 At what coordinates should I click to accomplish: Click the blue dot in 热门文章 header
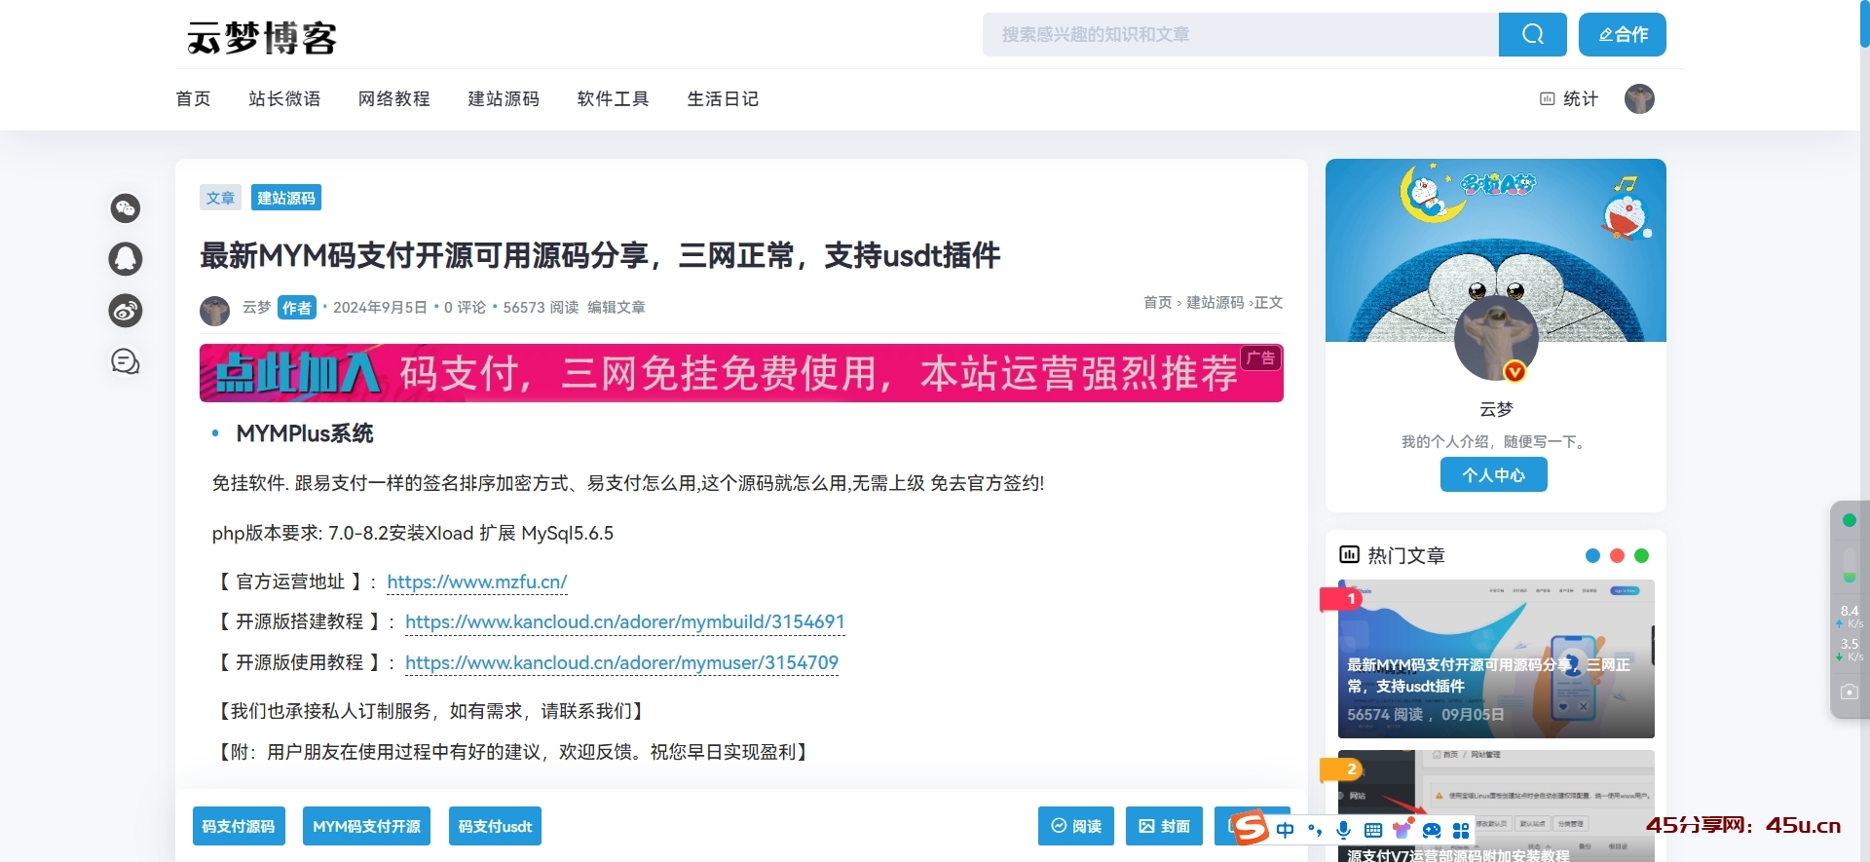click(x=1592, y=555)
